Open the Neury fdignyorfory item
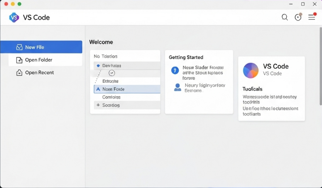Viewport: 322px width, 188px height. [x=205, y=88]
